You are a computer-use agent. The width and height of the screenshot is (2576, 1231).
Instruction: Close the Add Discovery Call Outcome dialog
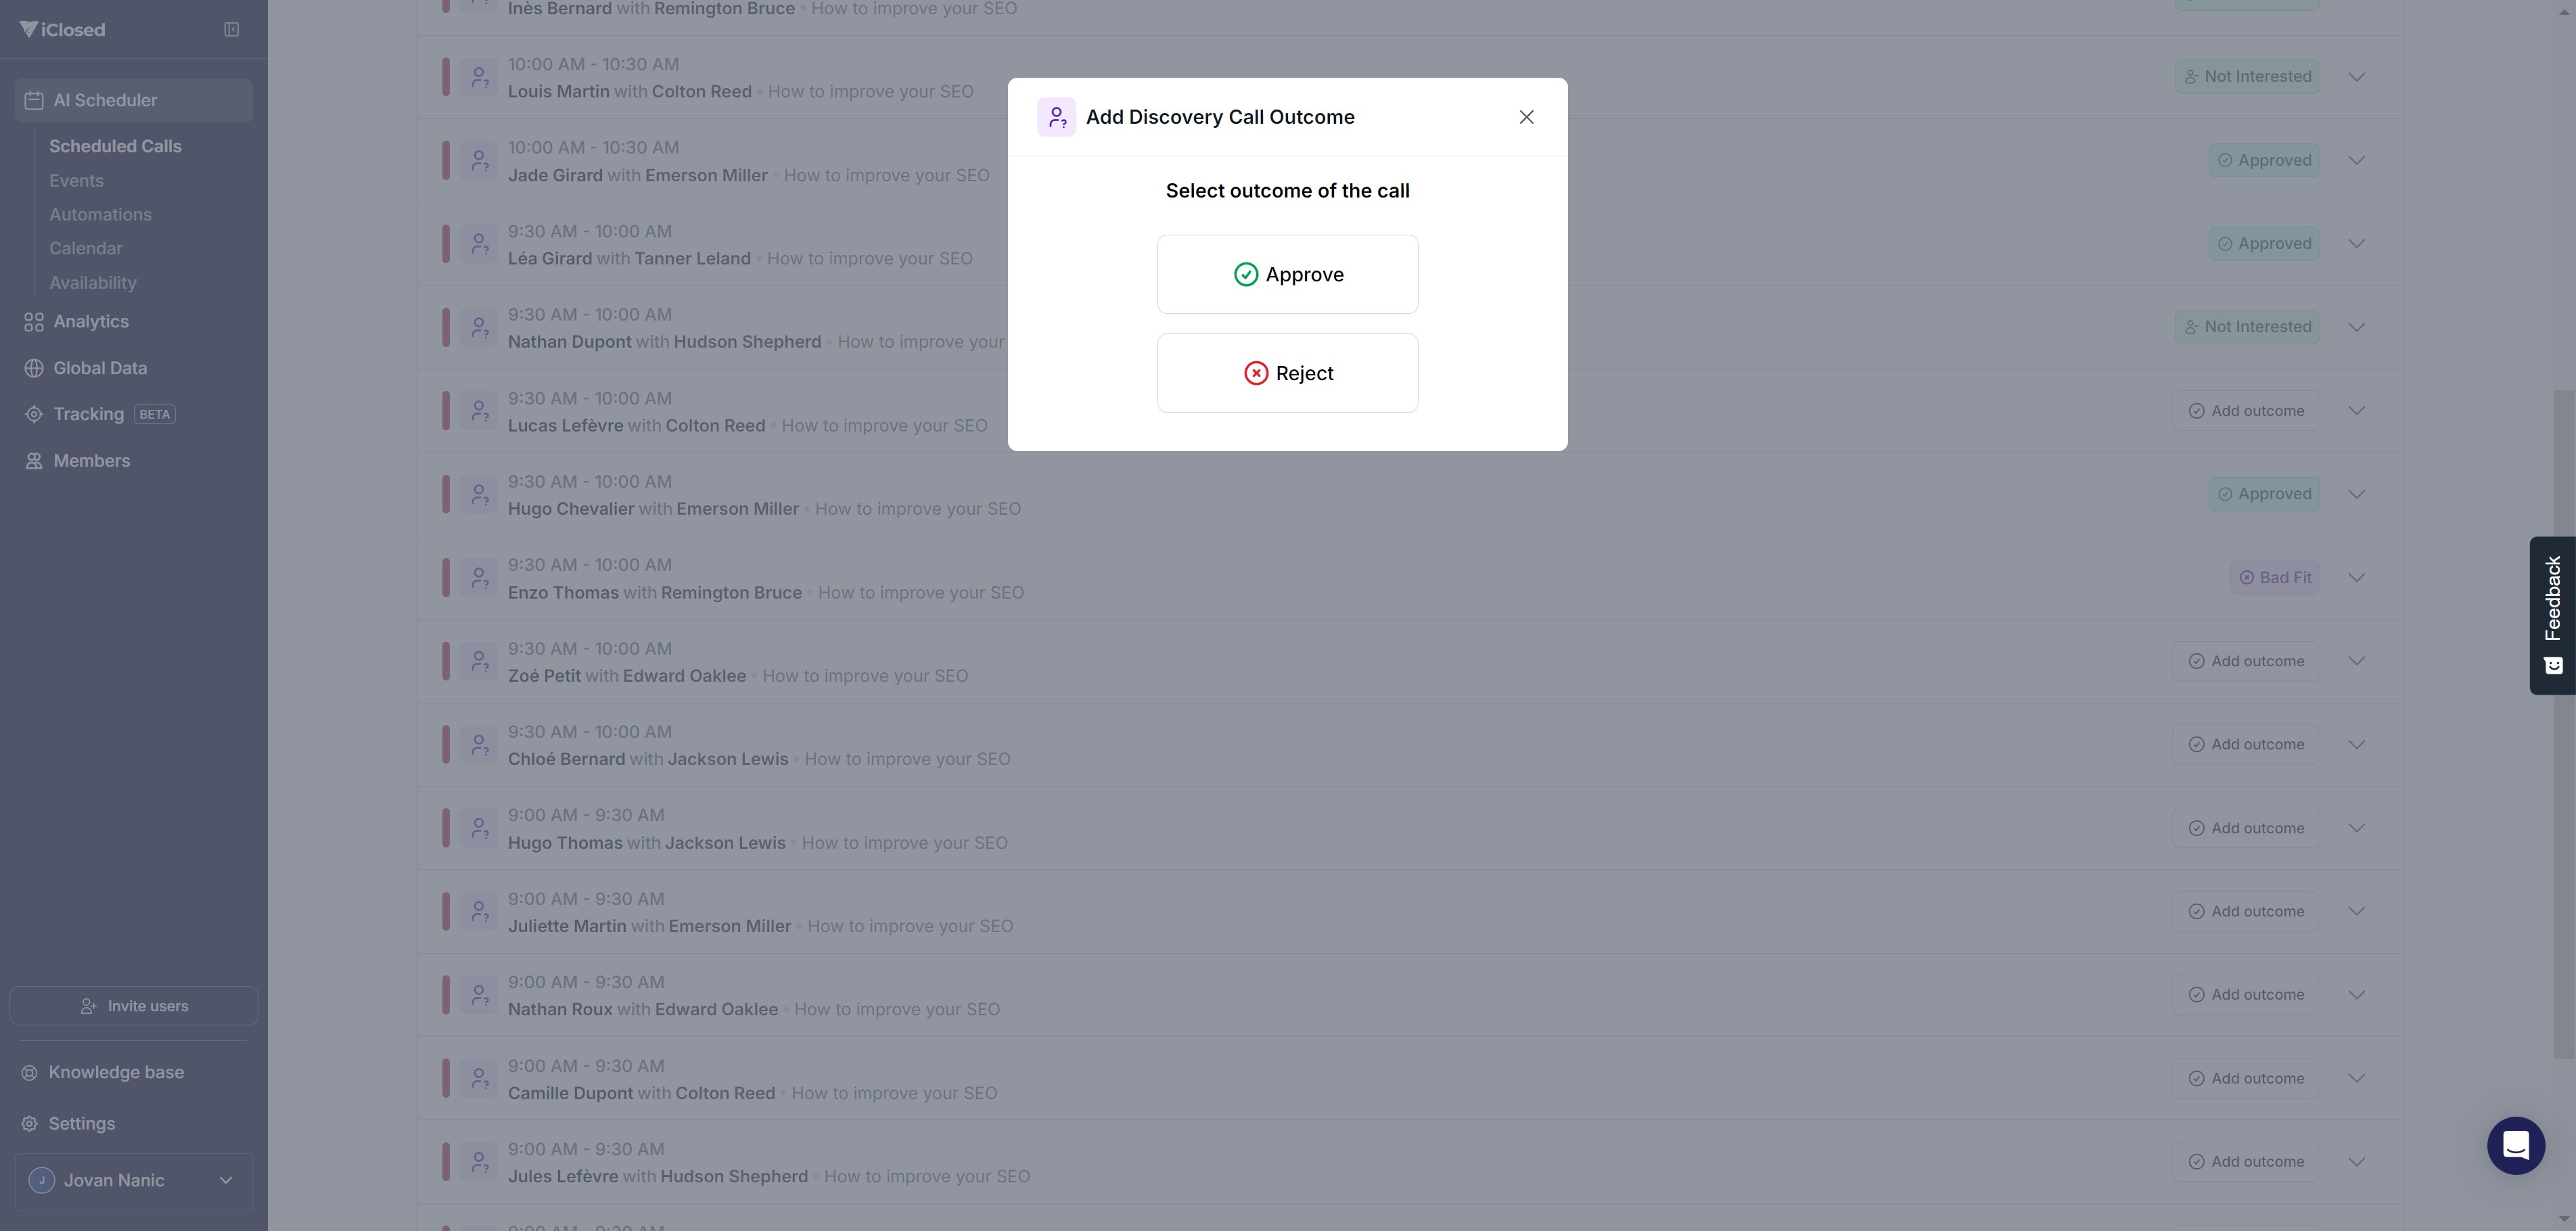tap(1526, 117)
